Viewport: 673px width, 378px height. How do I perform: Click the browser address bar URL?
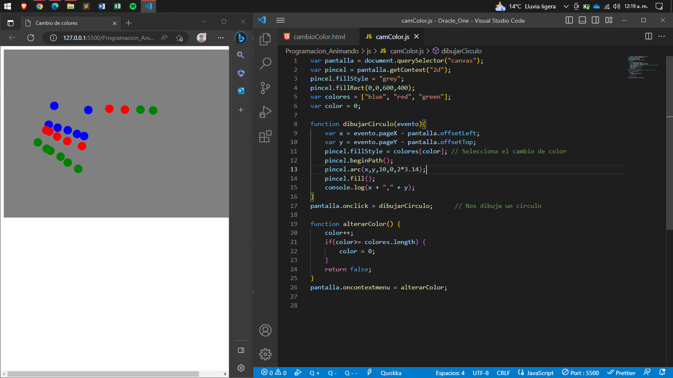pyautogui.click(x=109, y=38)
